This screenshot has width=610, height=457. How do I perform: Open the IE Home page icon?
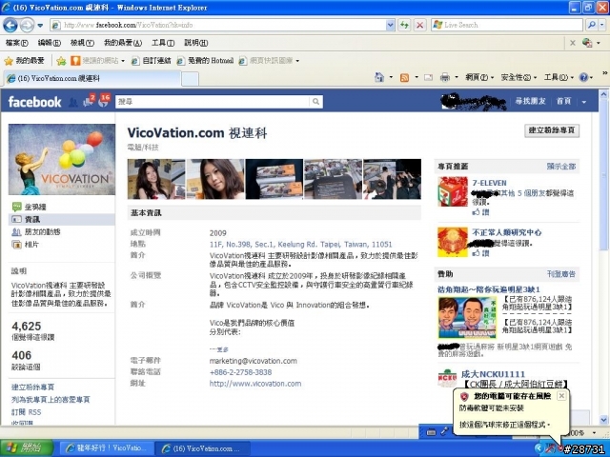(x=379, y=77)
